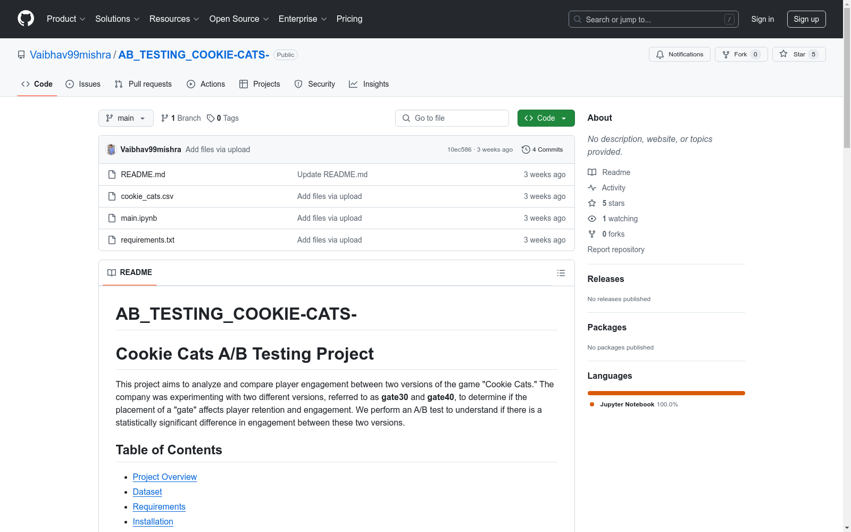Open the main branch selector dropdown
851x532 pixels.
coord(126,118)
